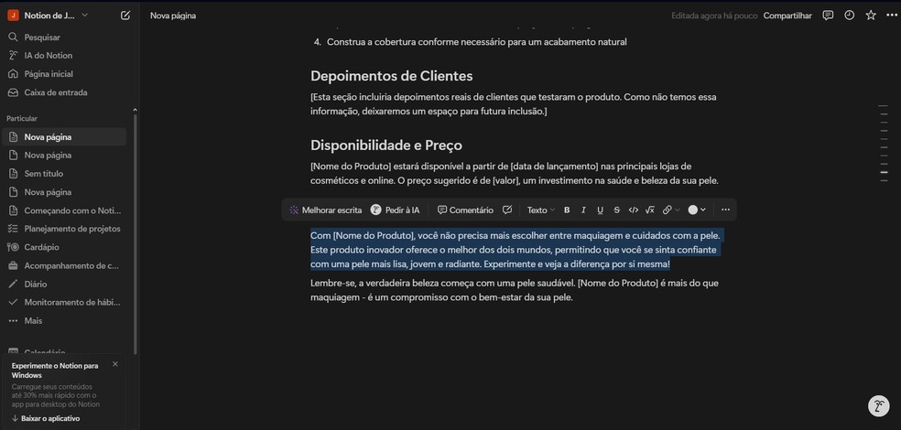
Task: Click the Notion AI floating button
Action: tap(878, 406)
